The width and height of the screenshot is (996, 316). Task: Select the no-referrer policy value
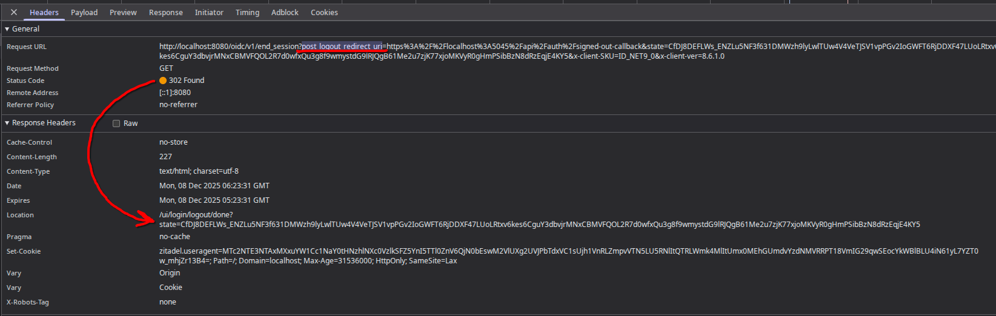(178, 105)
